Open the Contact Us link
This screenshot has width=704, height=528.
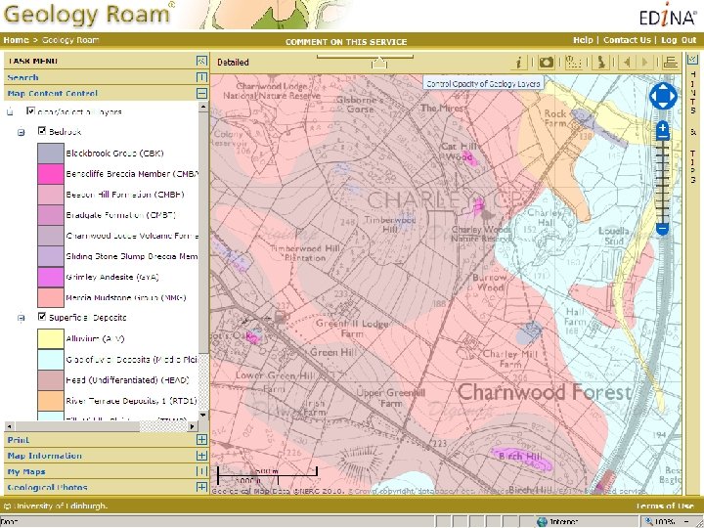click(x=627, y=40)
